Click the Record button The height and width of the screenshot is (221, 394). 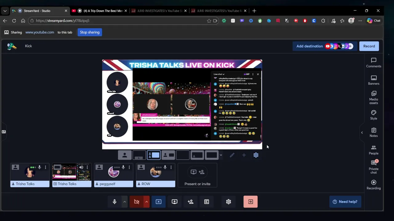(369, 46)
